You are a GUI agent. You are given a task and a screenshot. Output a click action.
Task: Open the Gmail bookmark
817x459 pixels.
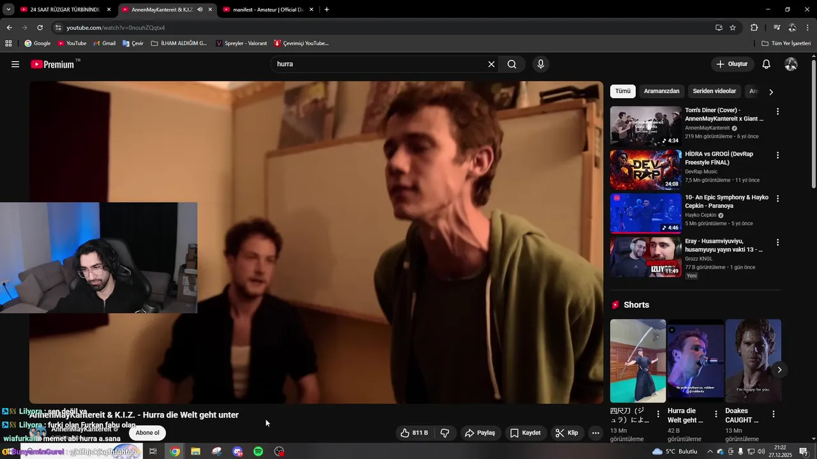(x=104, y=43)
